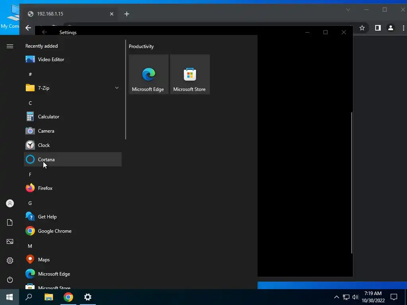The image size is (407, 305).
Task: Open Settings gear in the Start sidebar
Action: [x=10, y=261]
